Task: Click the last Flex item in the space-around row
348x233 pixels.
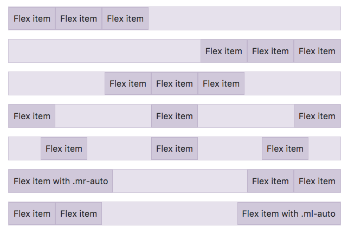Action: 285,148
